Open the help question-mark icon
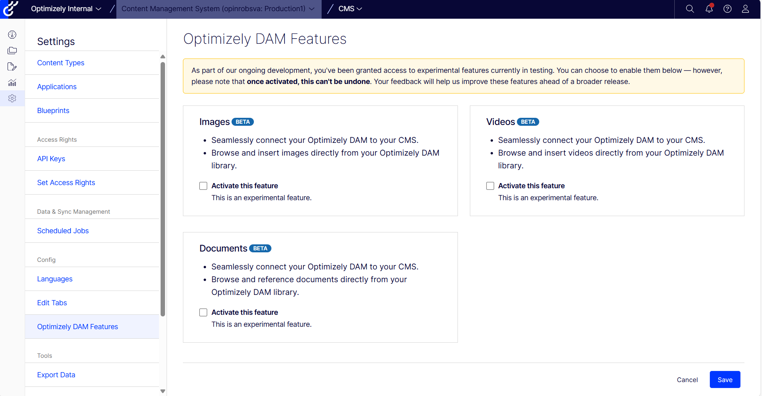 727,9
